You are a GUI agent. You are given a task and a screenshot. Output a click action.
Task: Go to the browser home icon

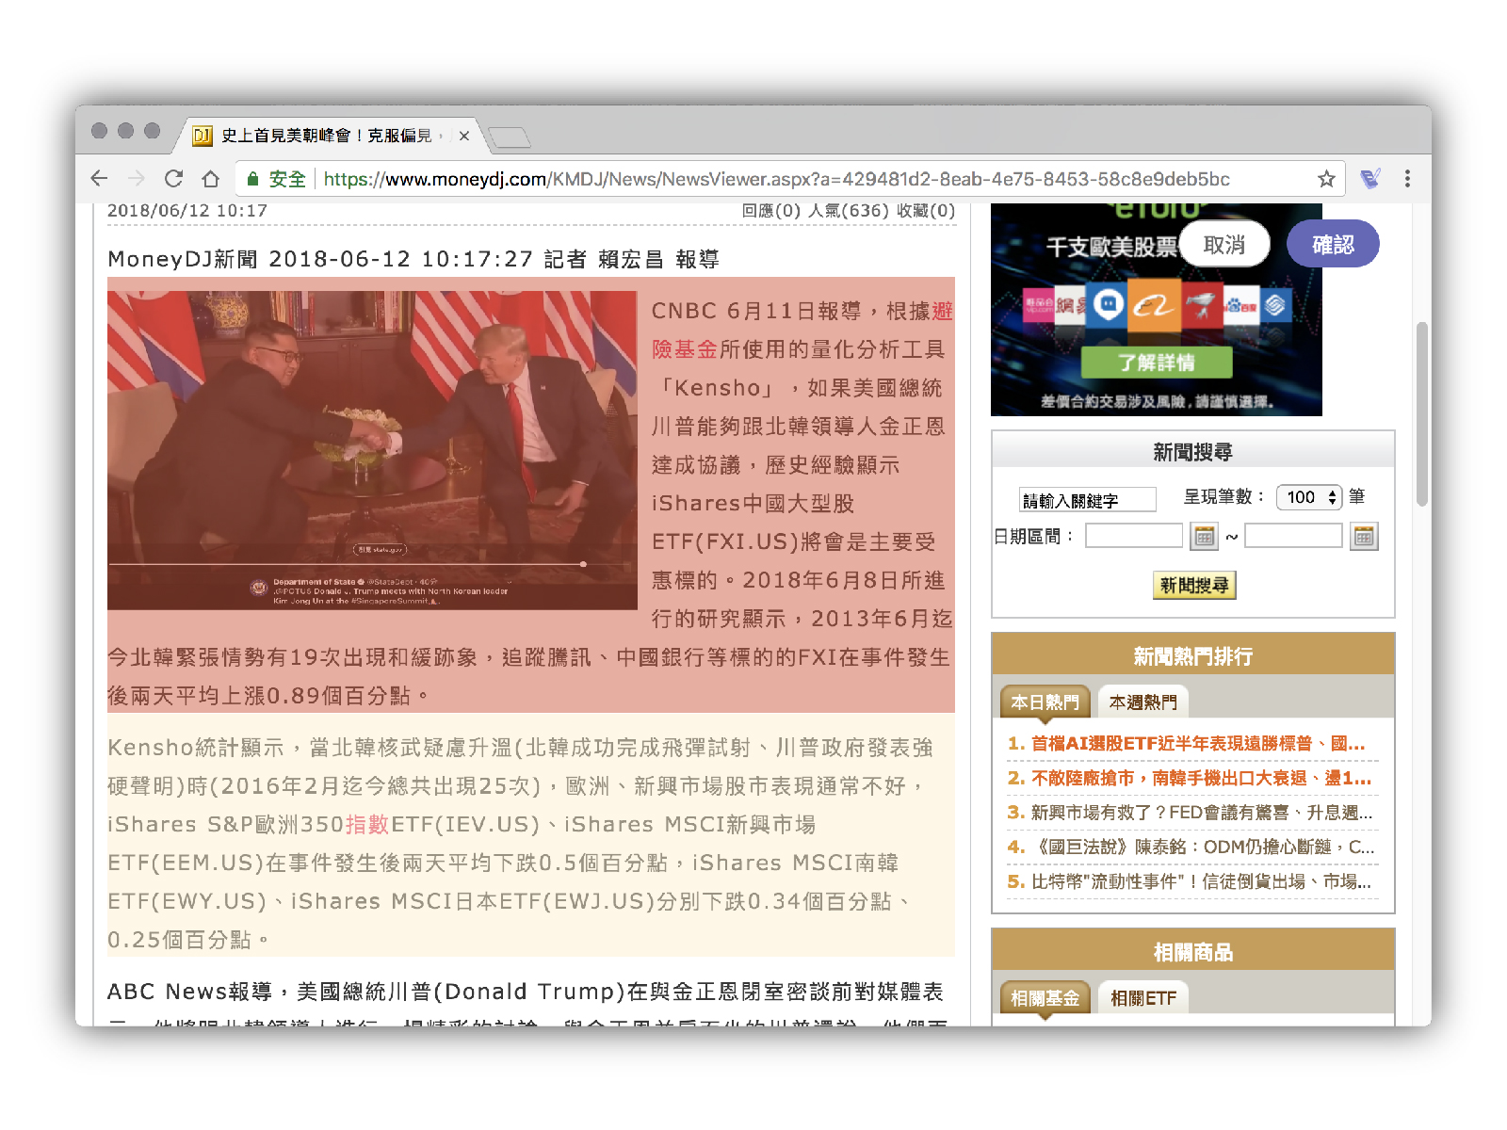pos(211,179)
